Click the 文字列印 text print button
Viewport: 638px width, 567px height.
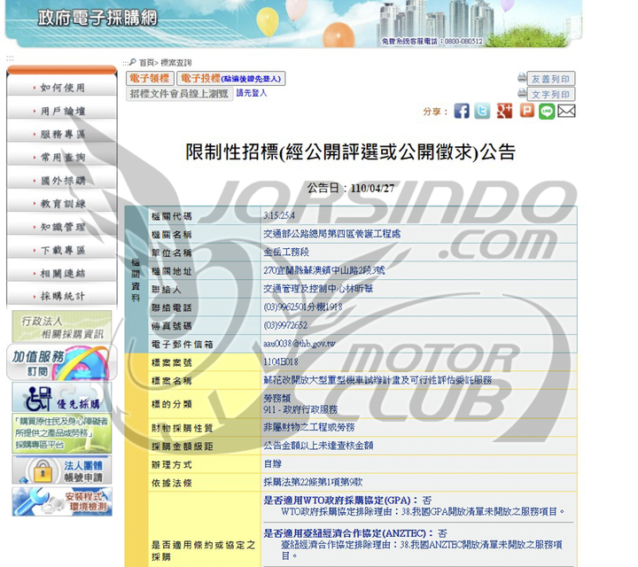550,94
